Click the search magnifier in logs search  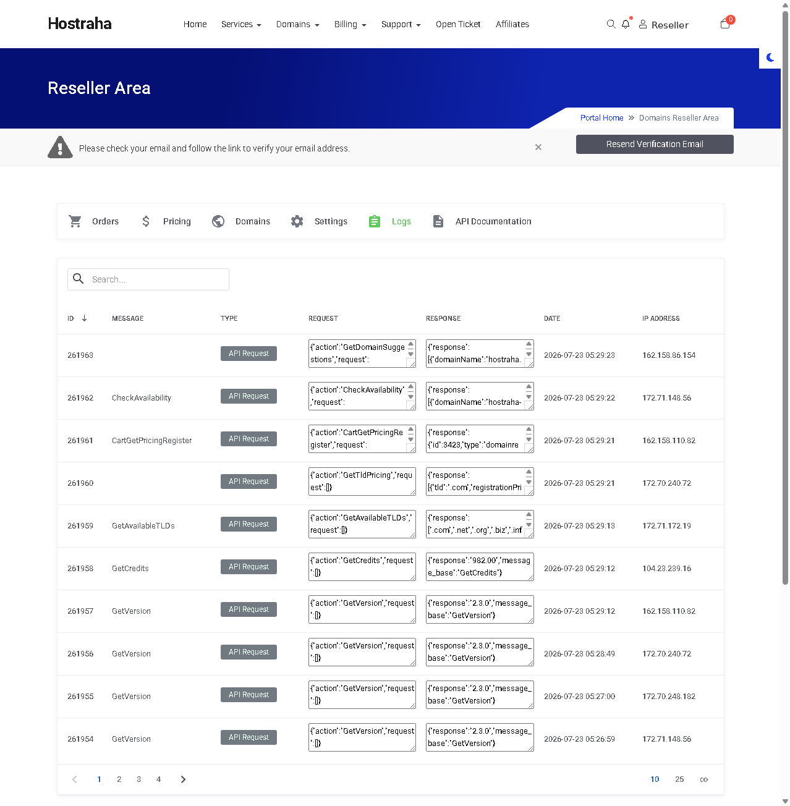pos(79,279)
